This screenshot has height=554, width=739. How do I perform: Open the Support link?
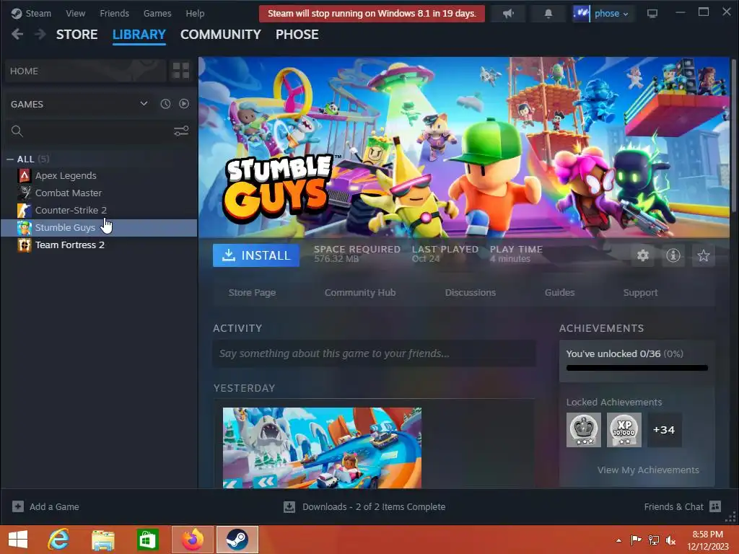[x=640, y=293]
